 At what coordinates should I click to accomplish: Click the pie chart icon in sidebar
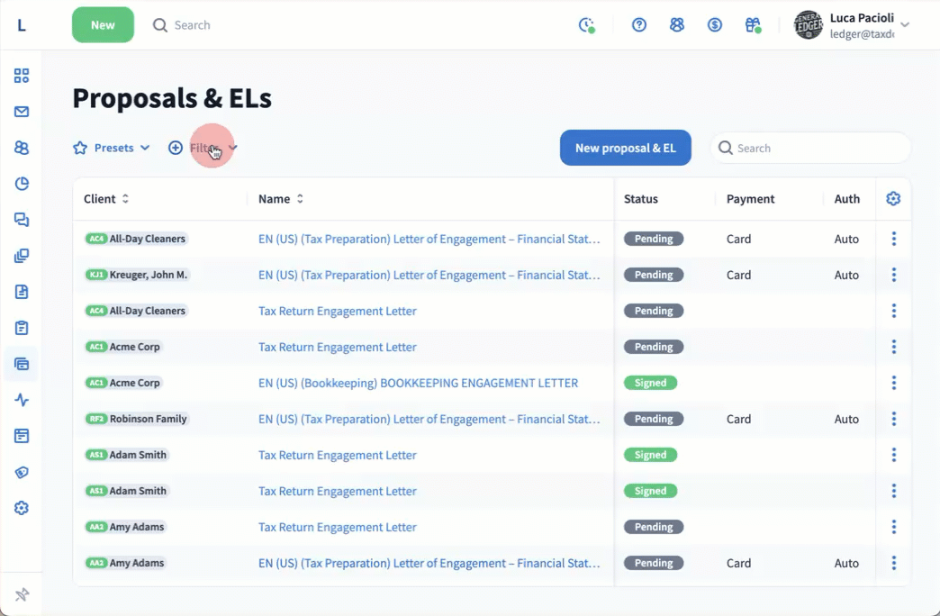22,184
